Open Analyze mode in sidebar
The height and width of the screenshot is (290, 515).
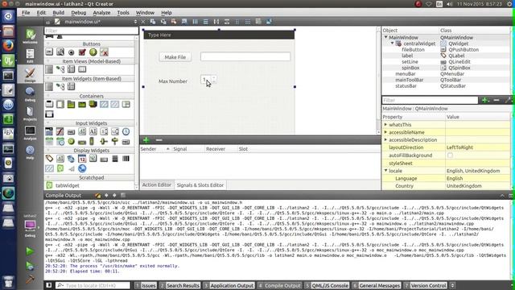click(31, 133)
